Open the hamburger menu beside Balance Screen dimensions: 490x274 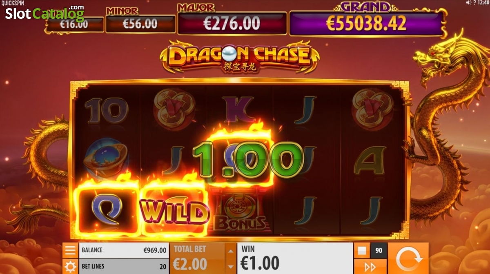coord(70,250)
